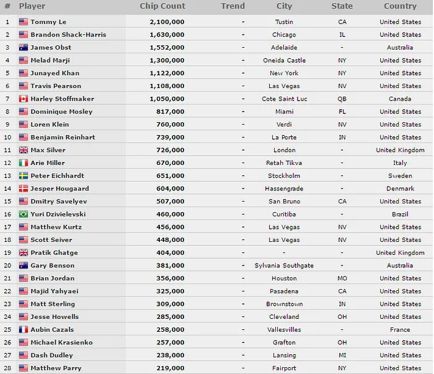The height and width of the screenshot is (374, 434).
Task: Click the US flag beside Matthew Kurtz
Action: tap(24, 227)
